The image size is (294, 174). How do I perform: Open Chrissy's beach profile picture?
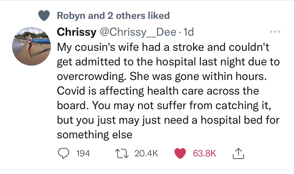(x=31, y=47)
